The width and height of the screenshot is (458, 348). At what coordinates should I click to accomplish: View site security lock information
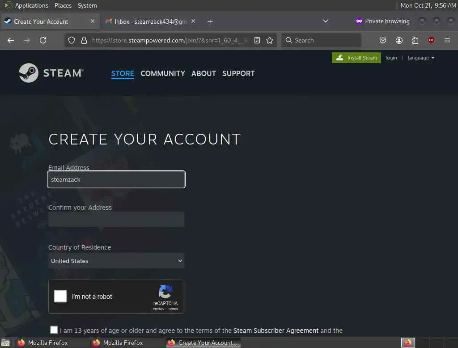(x=84, y=40)
